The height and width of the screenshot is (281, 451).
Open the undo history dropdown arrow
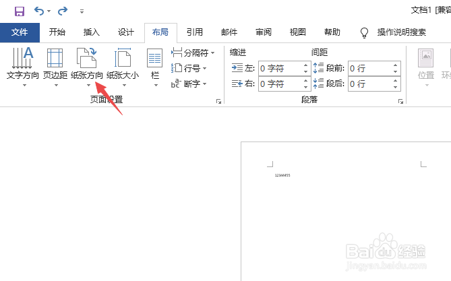pyautogui.click(x=49, y=11)
